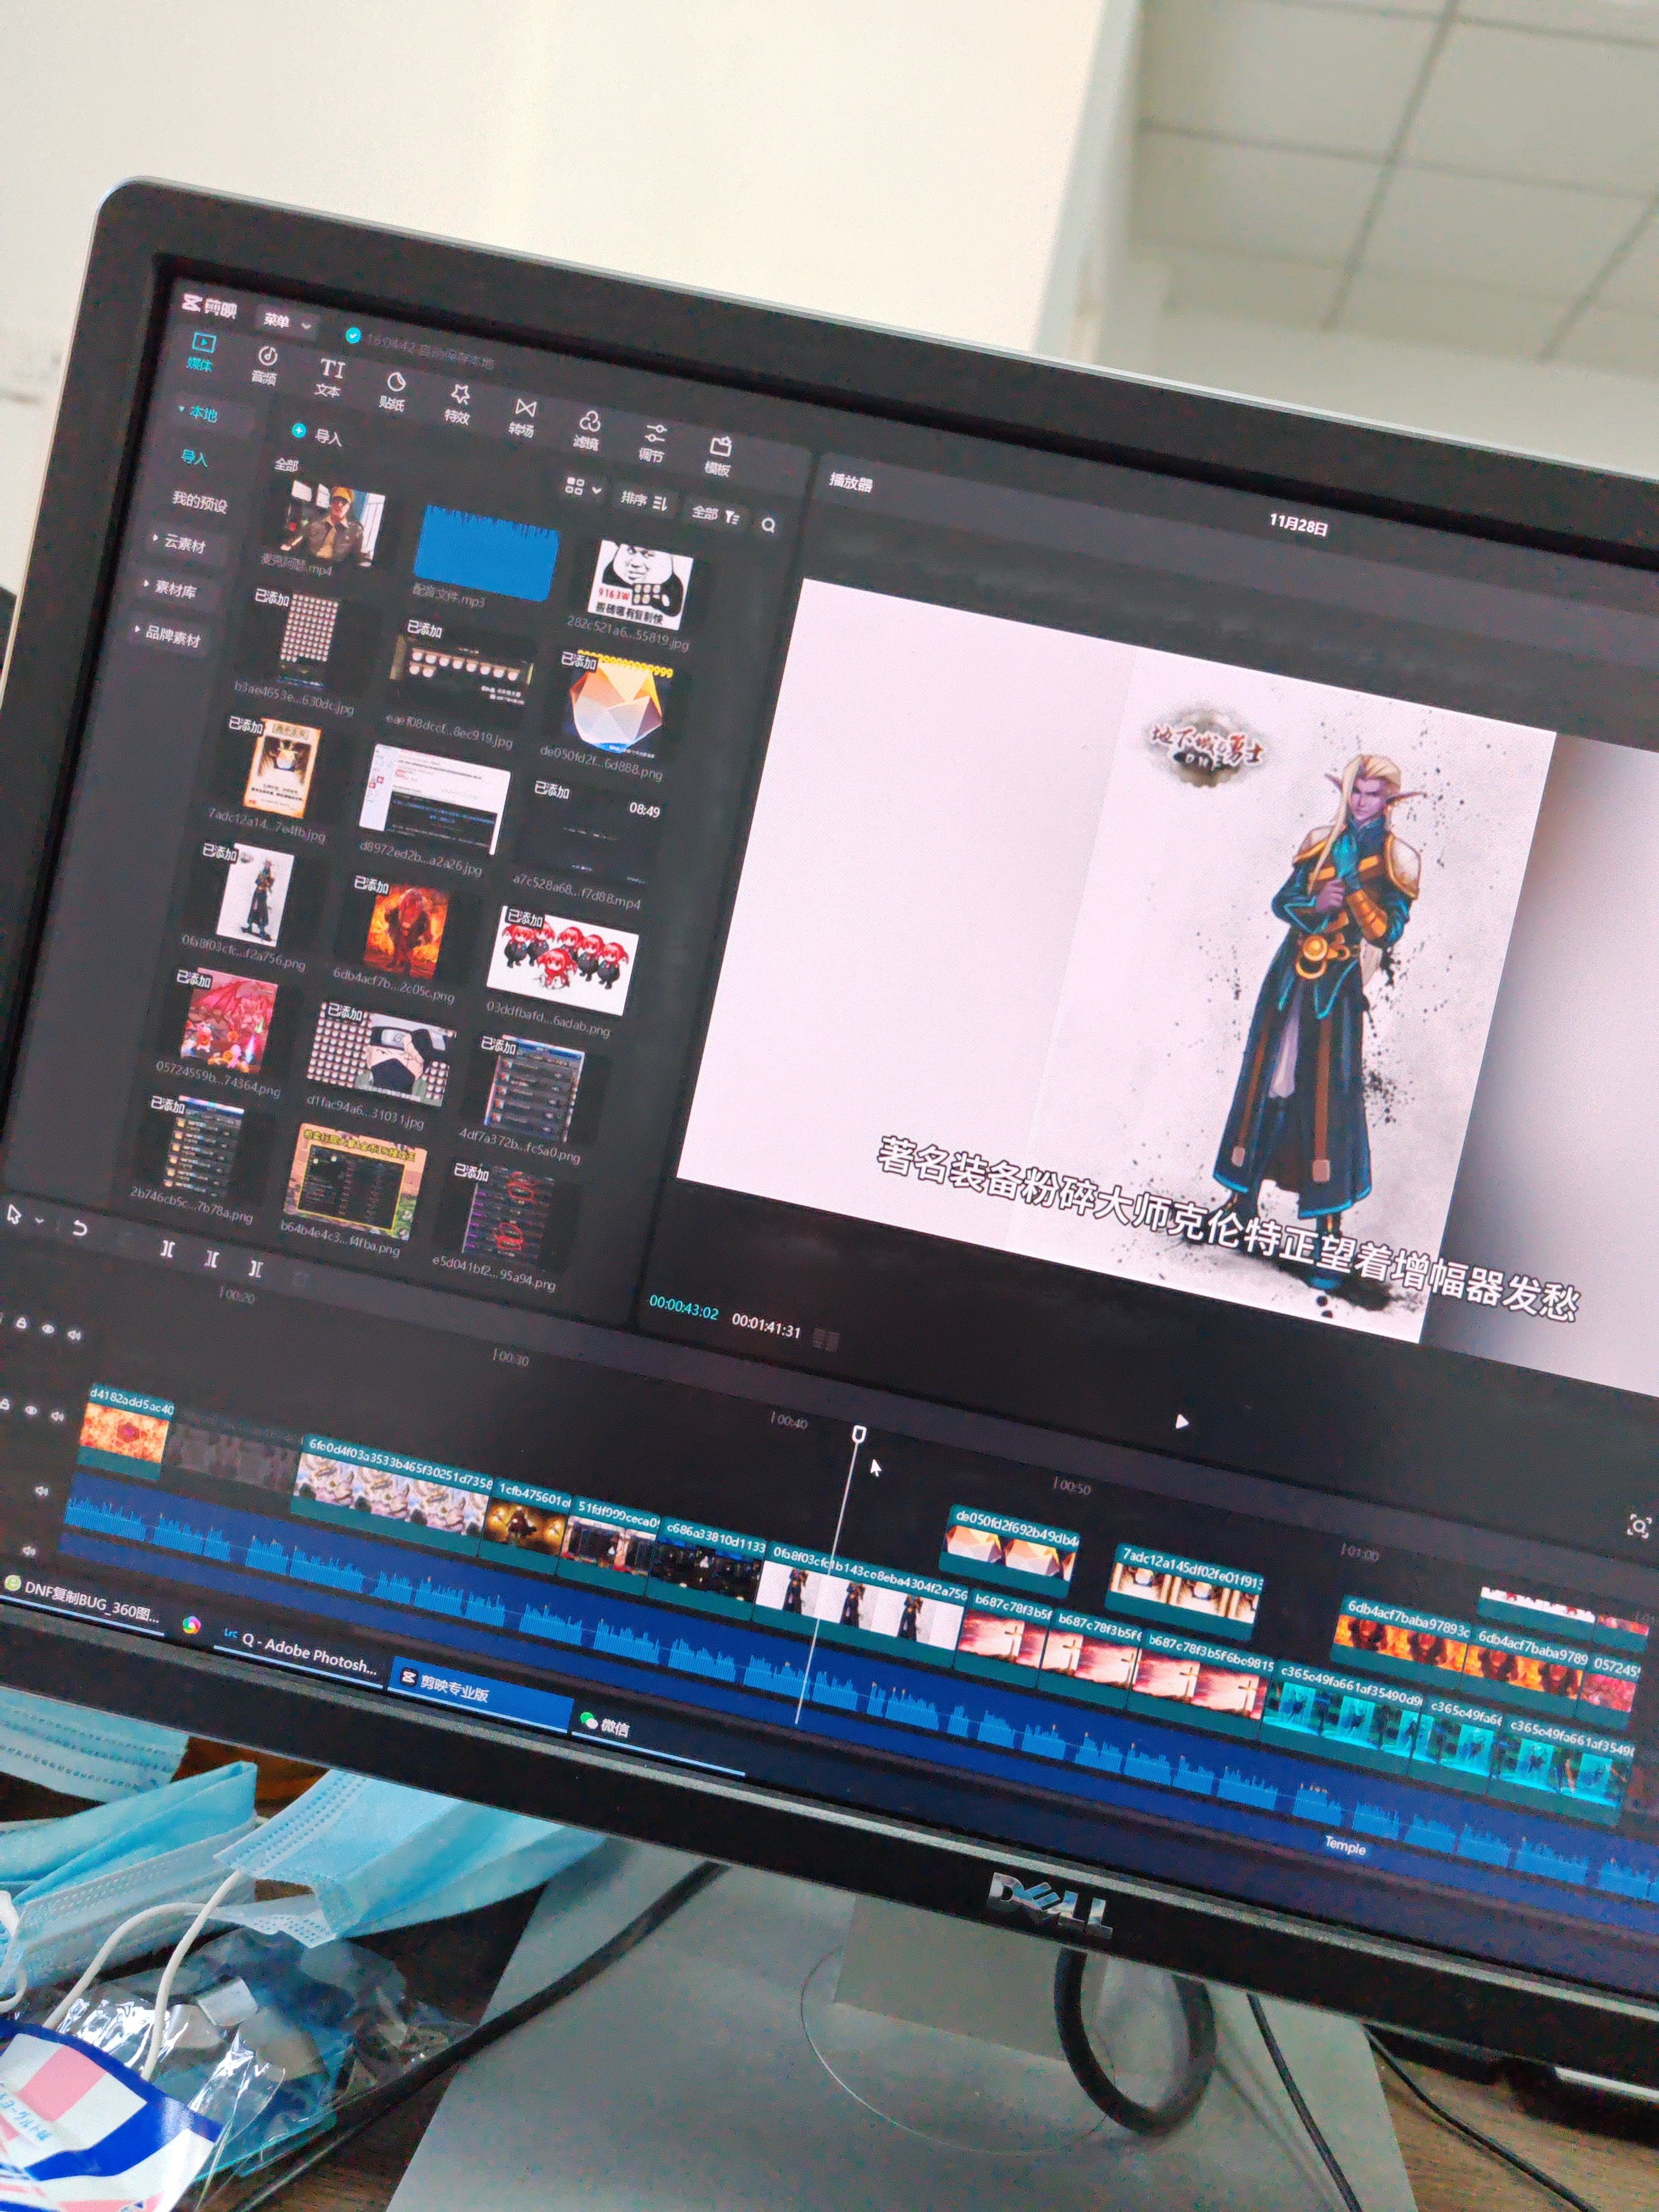Click the undo arrow in timeline toolbar
Viewport: 1659px width, 2212px height.
pyautogui.click(x=79, y=1229)
